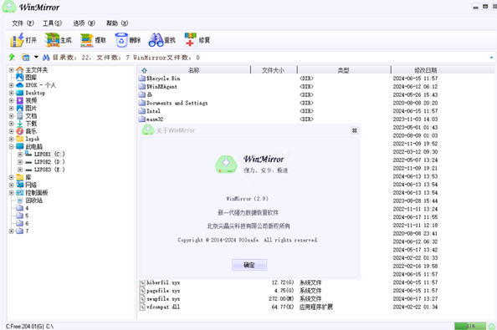Click the 生成 (Generate) toolbar icon
This screenshot has width=497, height=330.
pos(52,40)
